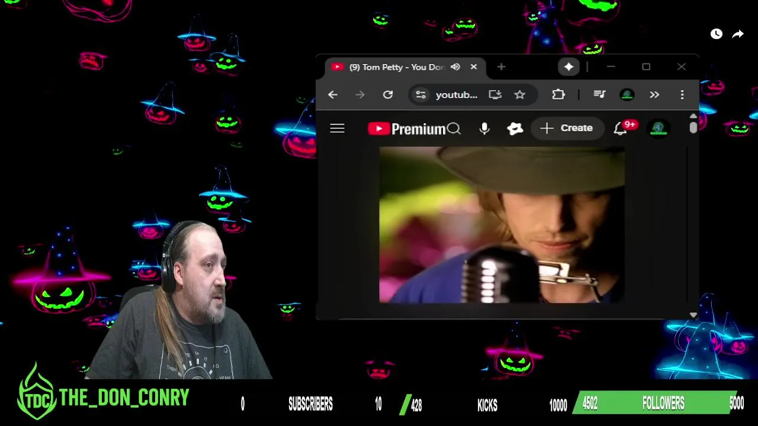Open the YouTube account avatar menu
758x426 pixels.
tap(659, 128)
